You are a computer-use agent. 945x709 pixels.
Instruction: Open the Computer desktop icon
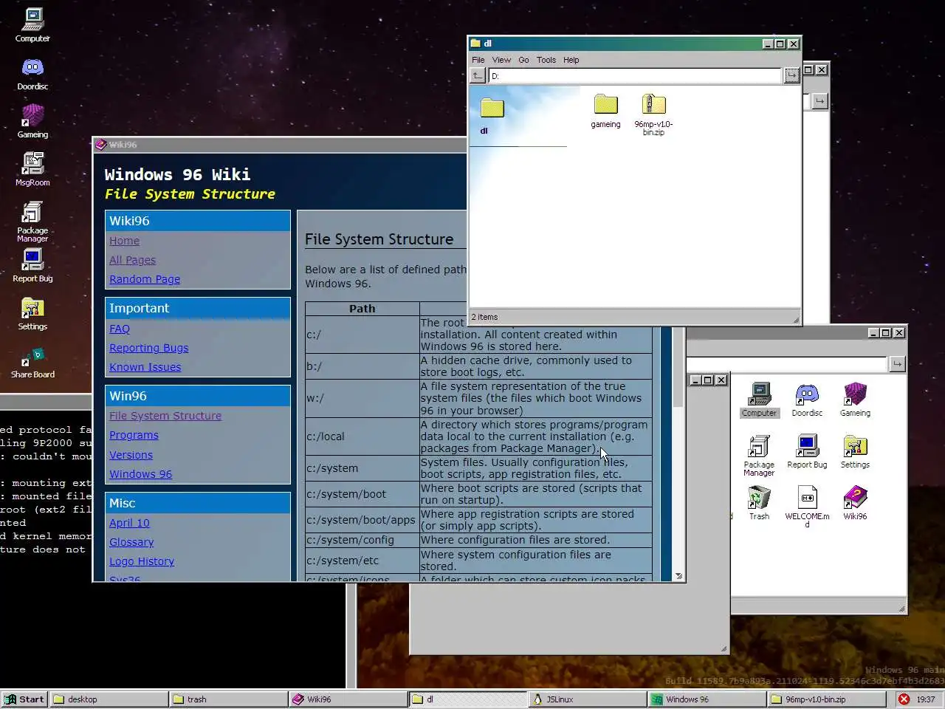(32, 25)
